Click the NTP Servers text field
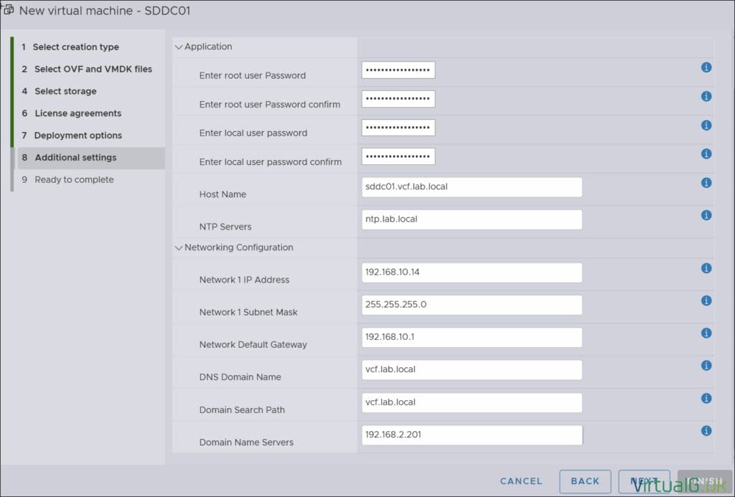This screenshot has height=497, width=735. tap(472, 219)
